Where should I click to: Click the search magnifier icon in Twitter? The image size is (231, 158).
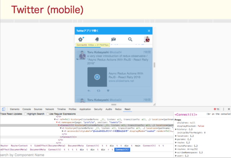(x=130, y=39)
